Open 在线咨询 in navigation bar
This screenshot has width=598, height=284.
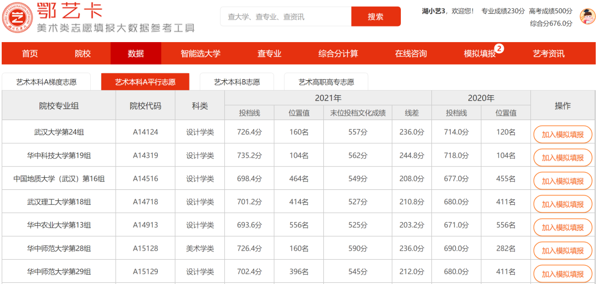411,53
